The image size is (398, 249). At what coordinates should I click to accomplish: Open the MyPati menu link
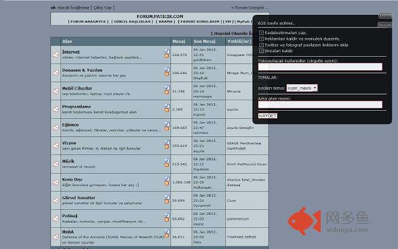pyautogui.click(x=243, y=22)
